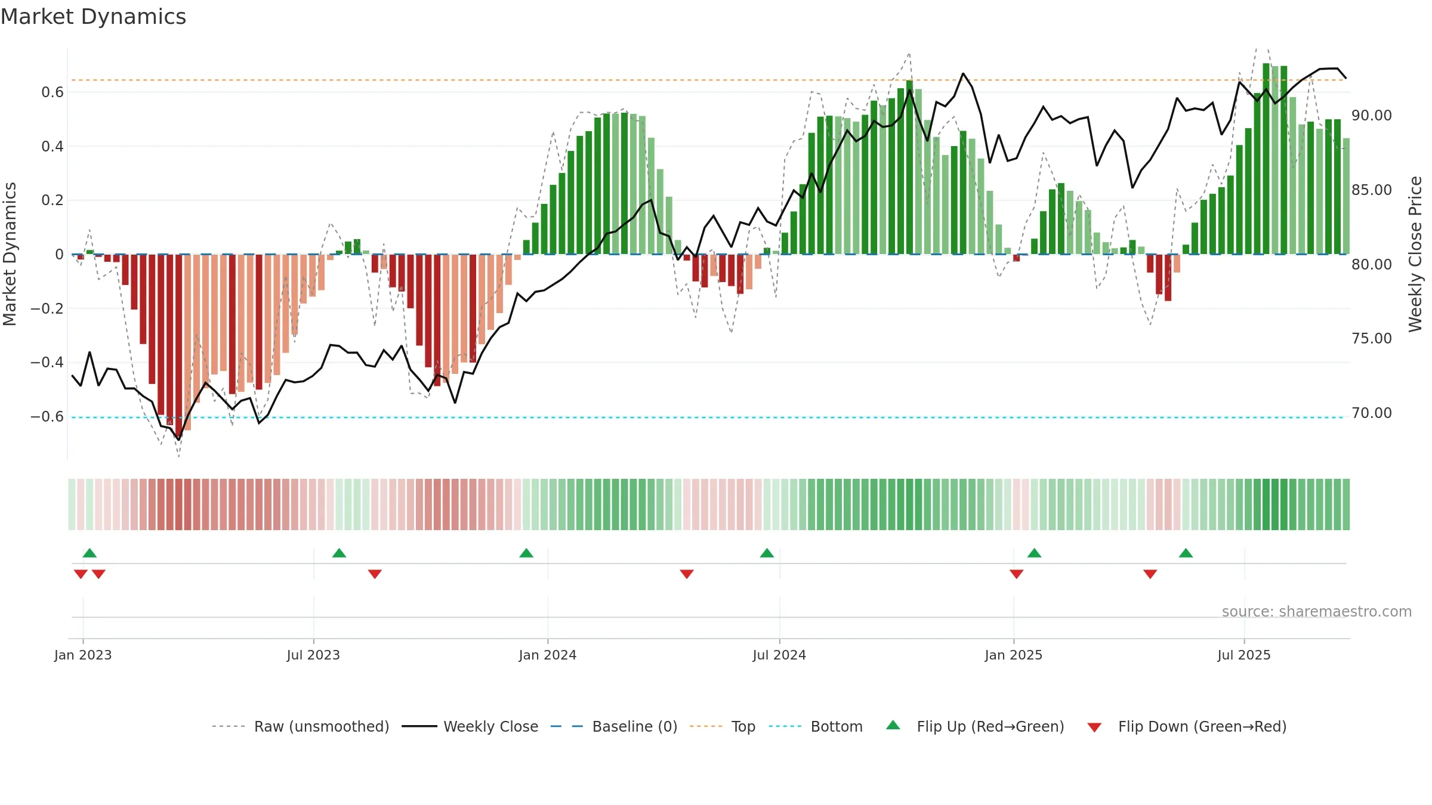The height and width of the screenshot is (805, 1432).
Task: Click the red triangle icon in the legend
Action: (x=1094, y=727)
